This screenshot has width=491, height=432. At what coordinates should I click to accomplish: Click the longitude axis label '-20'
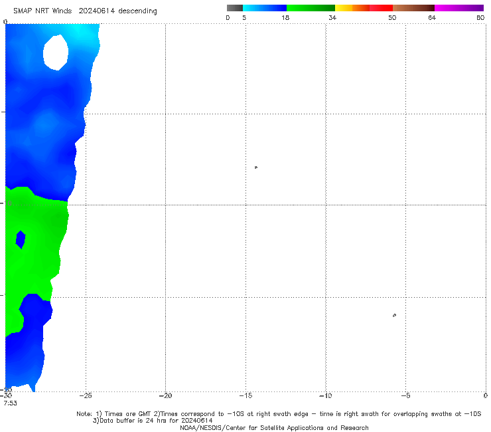point(165,395)
